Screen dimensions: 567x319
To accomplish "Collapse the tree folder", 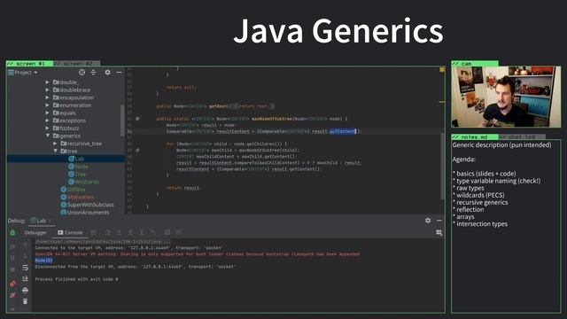I will (55, 151).
